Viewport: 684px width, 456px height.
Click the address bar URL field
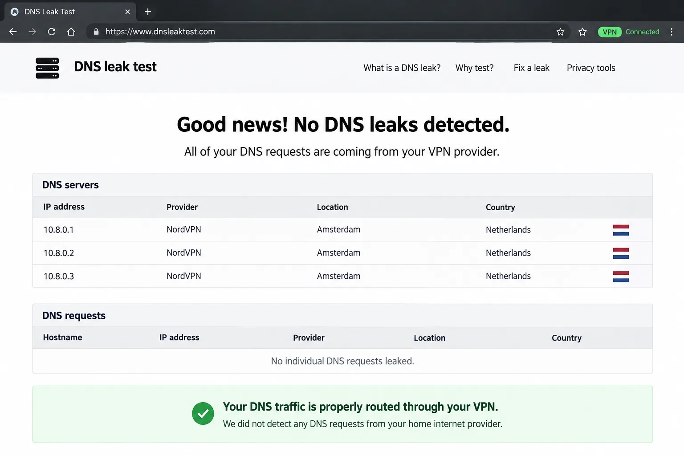click(329, 32)
